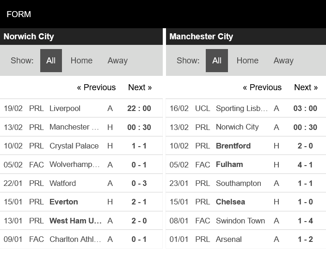
Task: Go to Previous Norwich City matches
Action: 96,87
